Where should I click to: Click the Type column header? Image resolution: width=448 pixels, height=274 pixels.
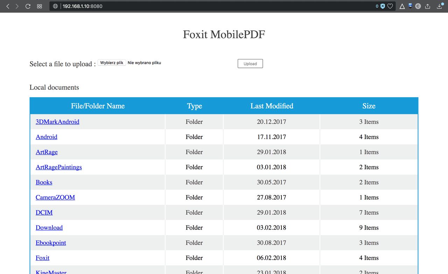tap(194, 106)
